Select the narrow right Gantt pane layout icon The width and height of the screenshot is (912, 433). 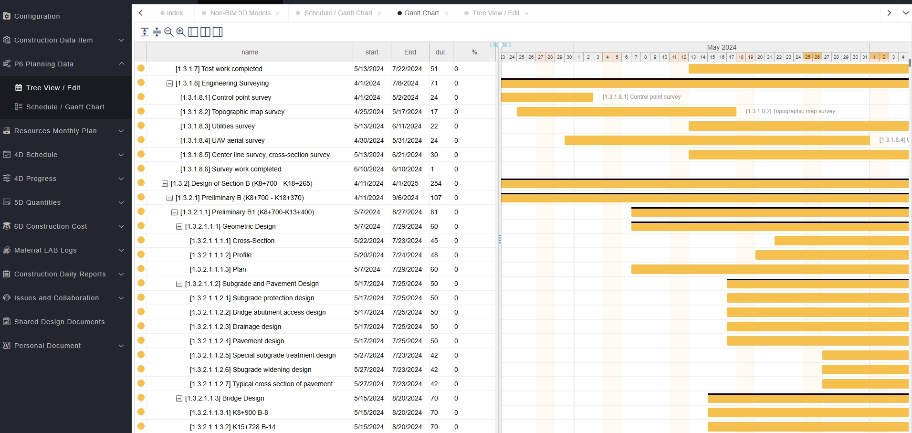click(x=218, y=32)
